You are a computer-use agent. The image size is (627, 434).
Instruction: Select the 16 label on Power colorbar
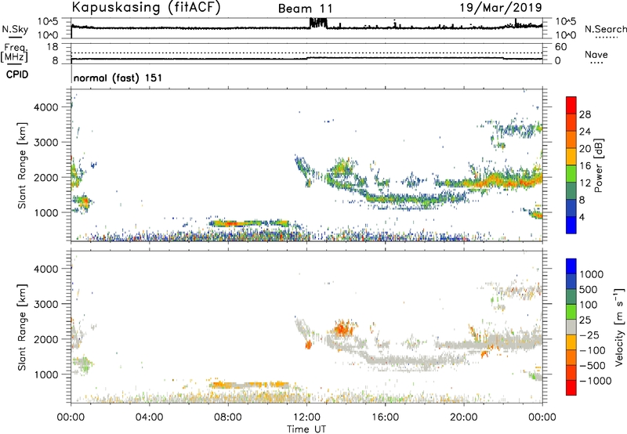pyautogui.click(x=585, y=165)
